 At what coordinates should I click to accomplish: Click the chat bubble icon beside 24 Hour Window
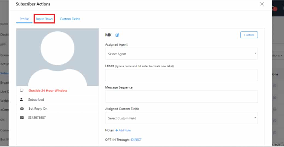tap(22, 90)
